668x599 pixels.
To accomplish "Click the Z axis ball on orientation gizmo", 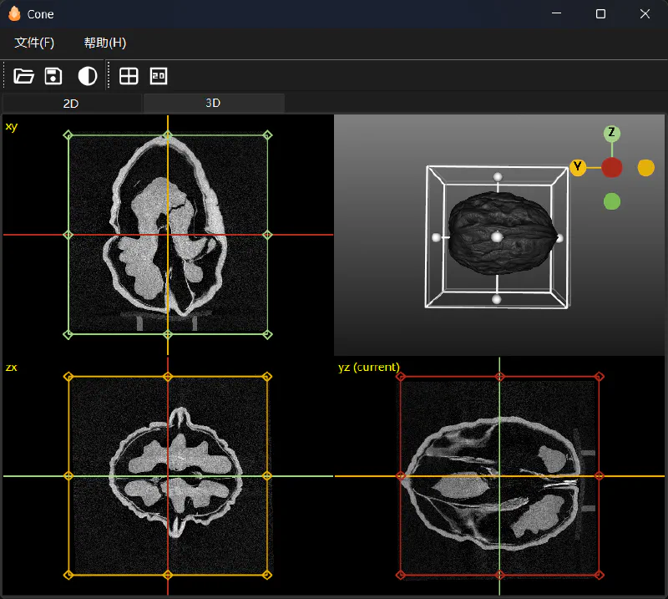I will 612,133.
